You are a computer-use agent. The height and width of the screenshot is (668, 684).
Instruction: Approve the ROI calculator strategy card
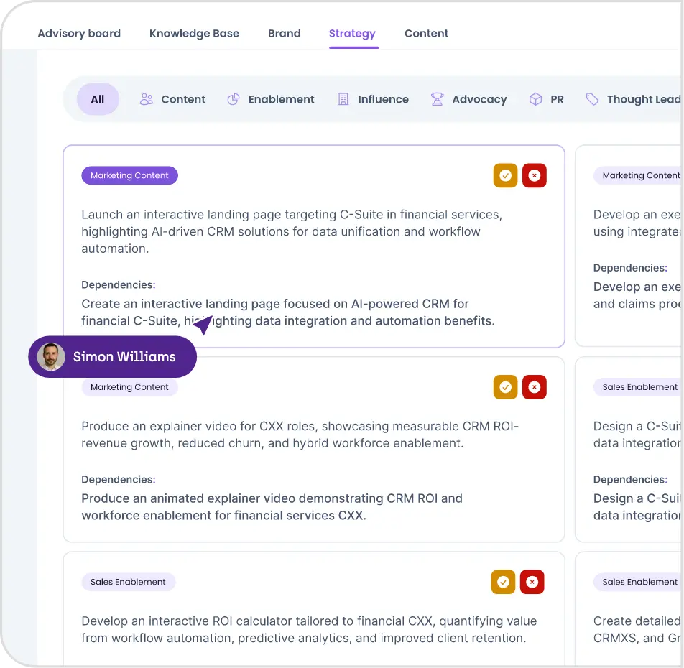(503, 582)
